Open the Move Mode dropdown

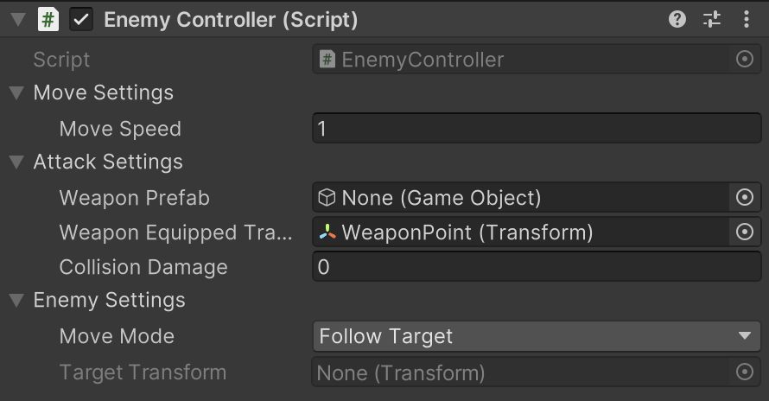537,336
